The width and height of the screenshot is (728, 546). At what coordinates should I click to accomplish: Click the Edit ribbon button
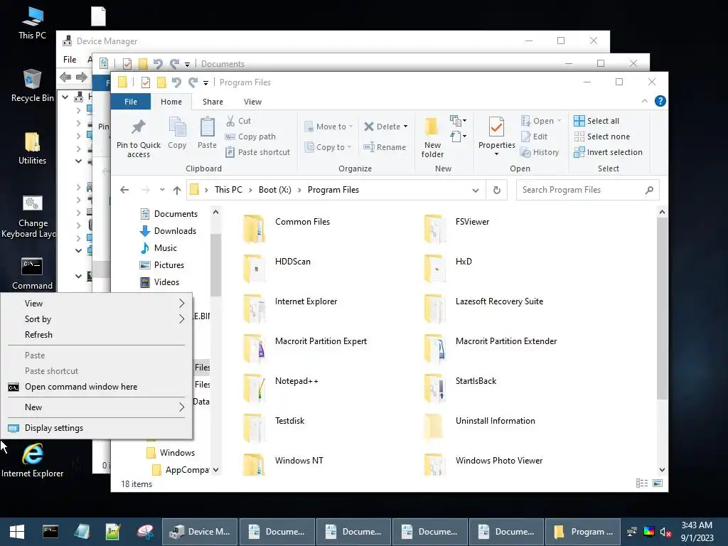point(535,136)
